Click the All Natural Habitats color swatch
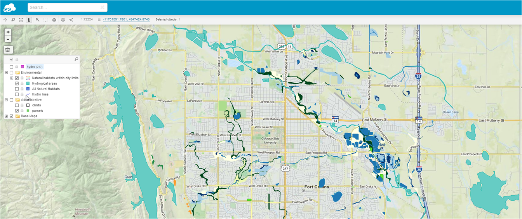Screen dimensions: 522x219 tap(28, 89)
